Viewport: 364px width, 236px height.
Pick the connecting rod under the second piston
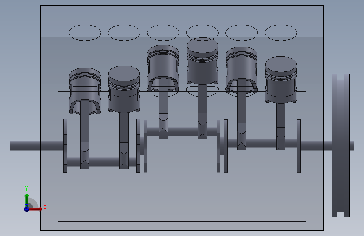tap(124, 140)
